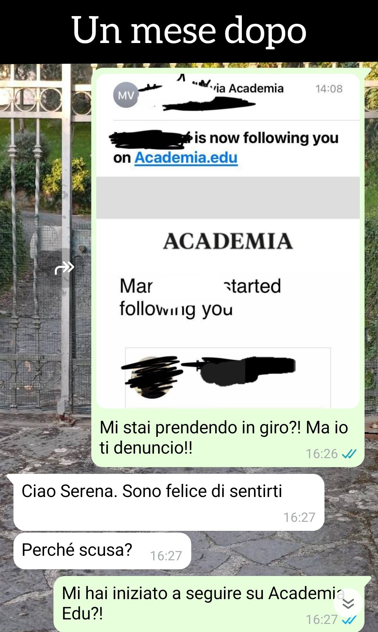Tap the 16:27 timestamp on 'Perché scusa?'
378x632 pixels.
pos(166,555)
